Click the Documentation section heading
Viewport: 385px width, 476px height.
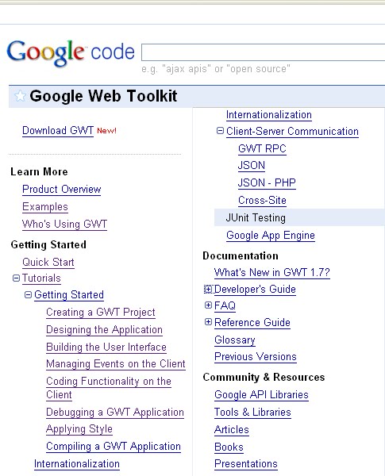click(241, 256)
